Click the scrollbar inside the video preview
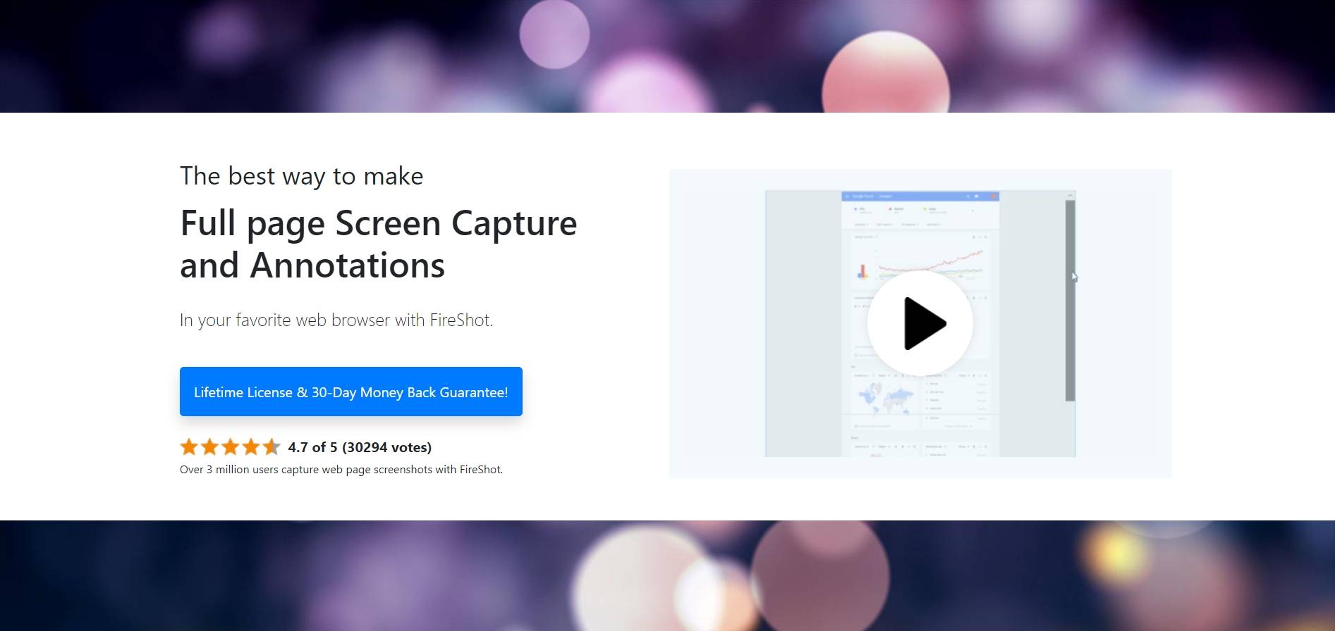 [1070, 301]
